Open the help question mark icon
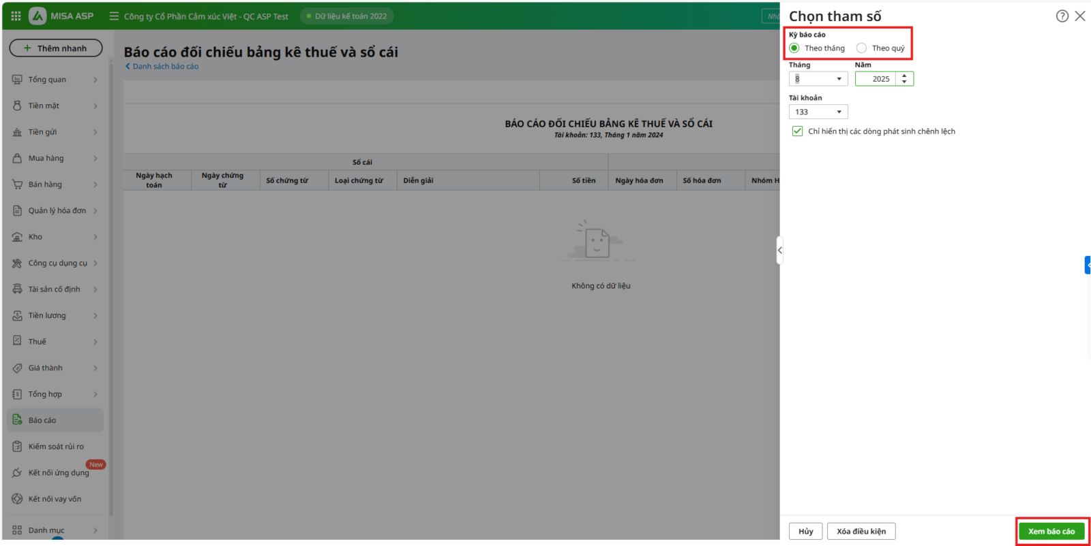 click(x=1062, y=16)
